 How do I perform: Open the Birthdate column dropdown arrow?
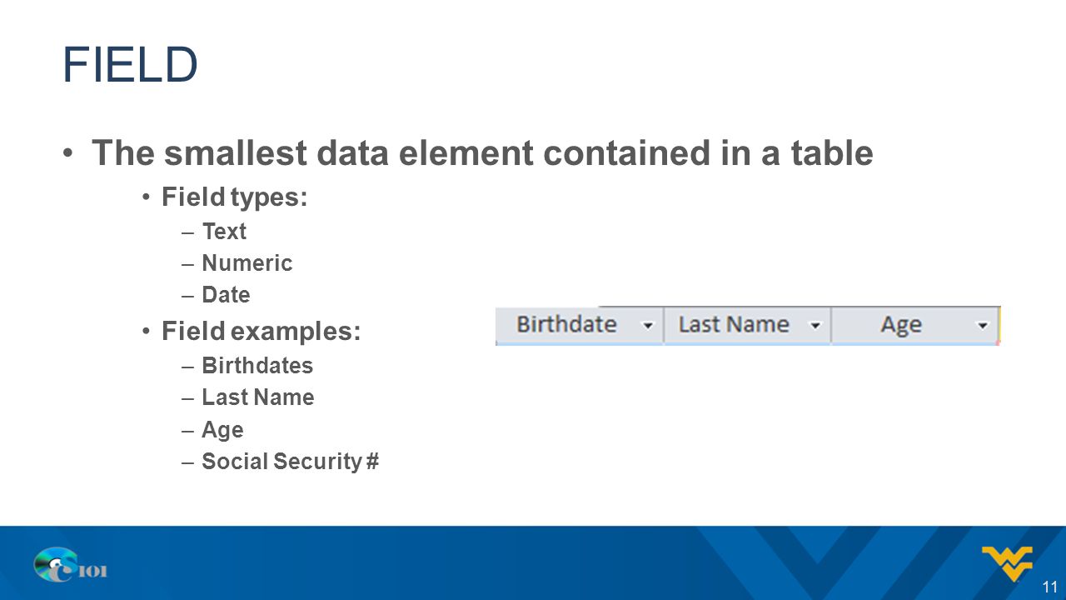tap(648, 326)
